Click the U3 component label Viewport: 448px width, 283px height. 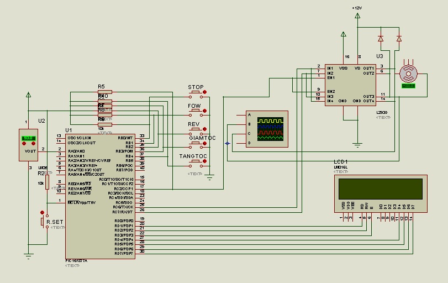coord(380,56)
